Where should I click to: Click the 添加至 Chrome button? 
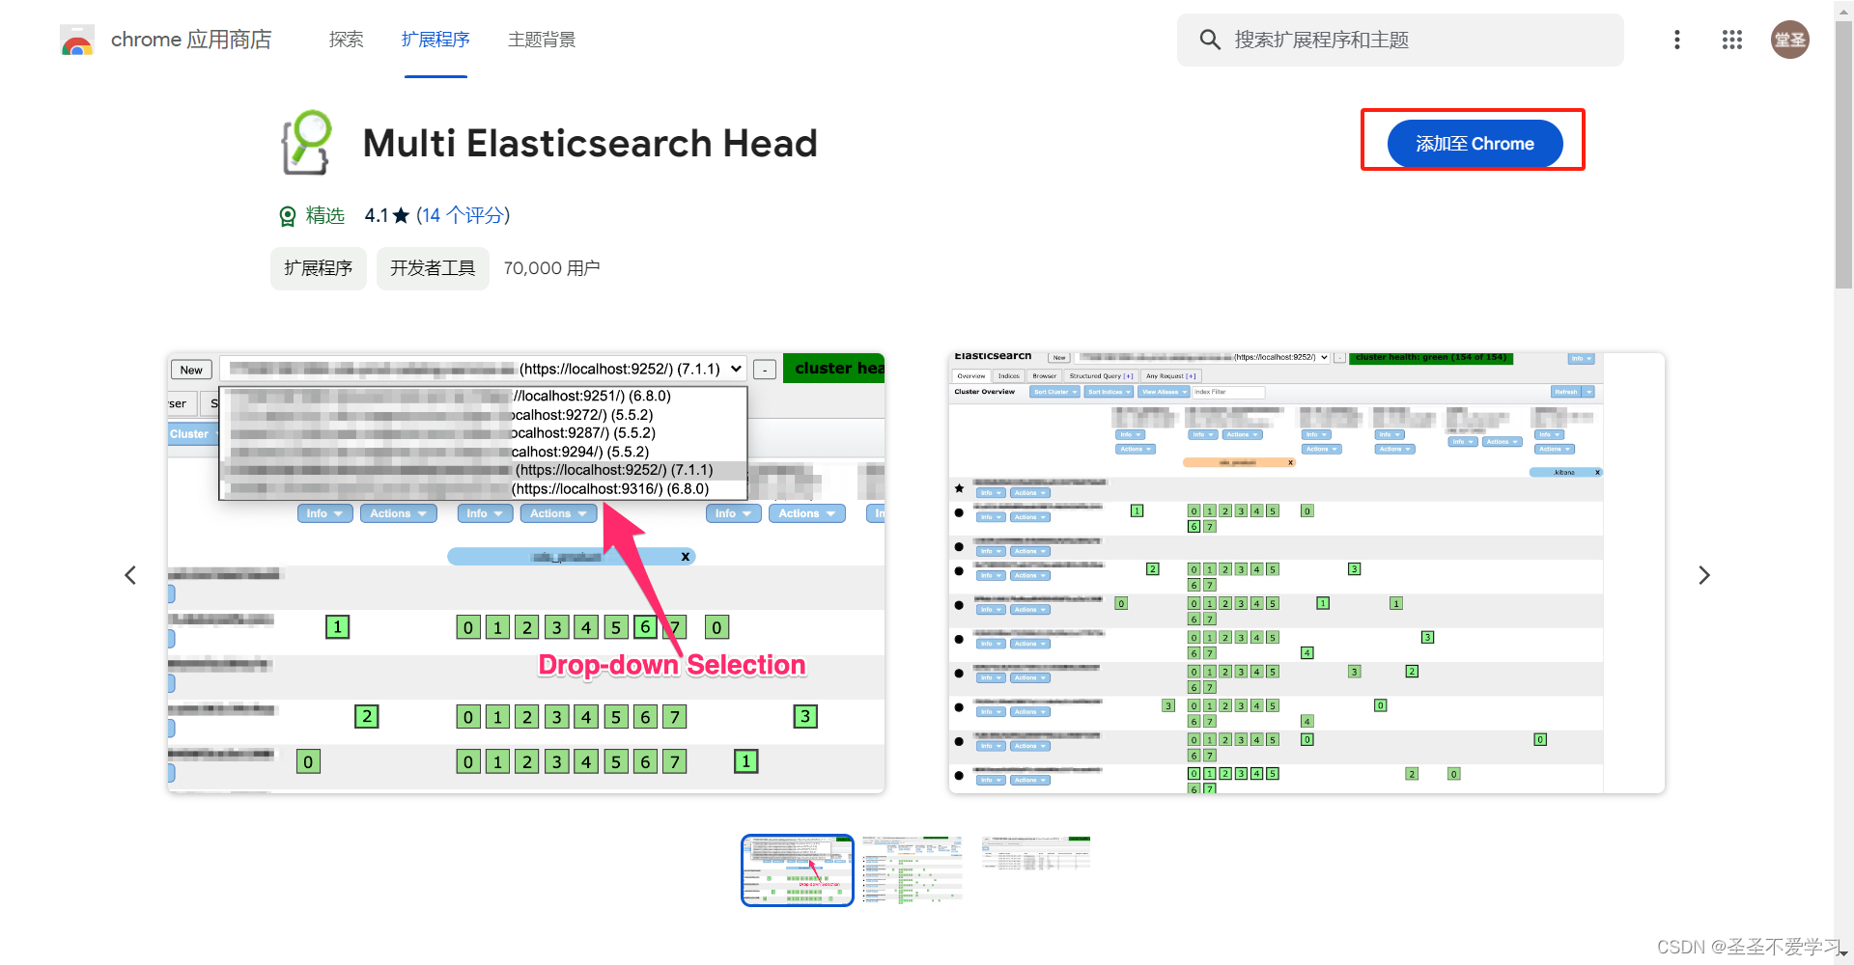tap(1475, 144)
